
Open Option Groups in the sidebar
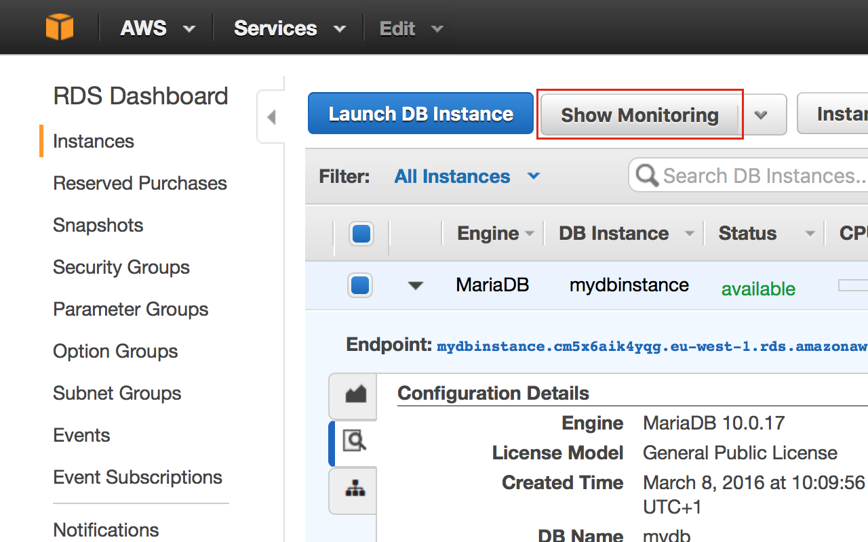(115, 351)
